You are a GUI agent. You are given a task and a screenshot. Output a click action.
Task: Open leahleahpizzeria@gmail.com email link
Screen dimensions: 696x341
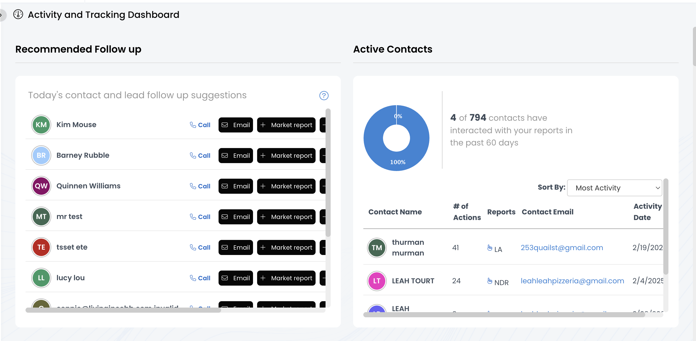572,281
